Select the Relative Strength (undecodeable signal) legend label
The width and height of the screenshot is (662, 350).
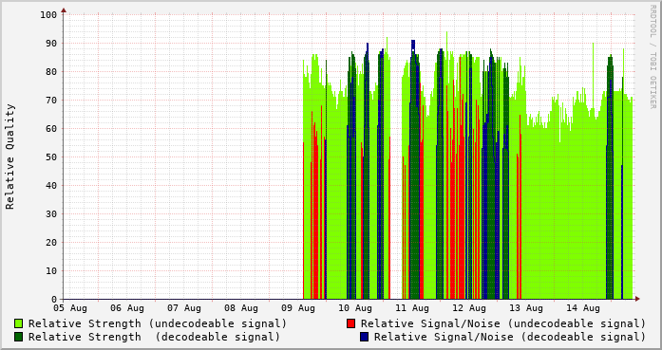(158, 323)
